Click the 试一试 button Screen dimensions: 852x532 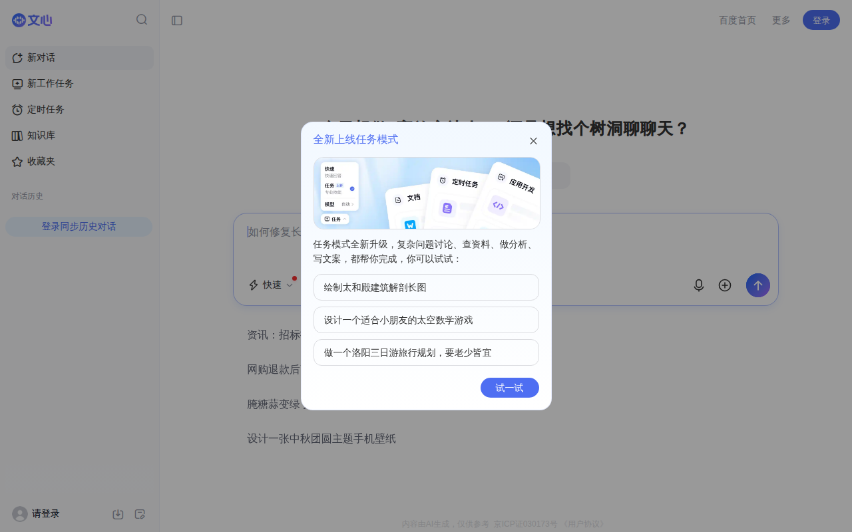pyautogui.click(x=510, y=388)
